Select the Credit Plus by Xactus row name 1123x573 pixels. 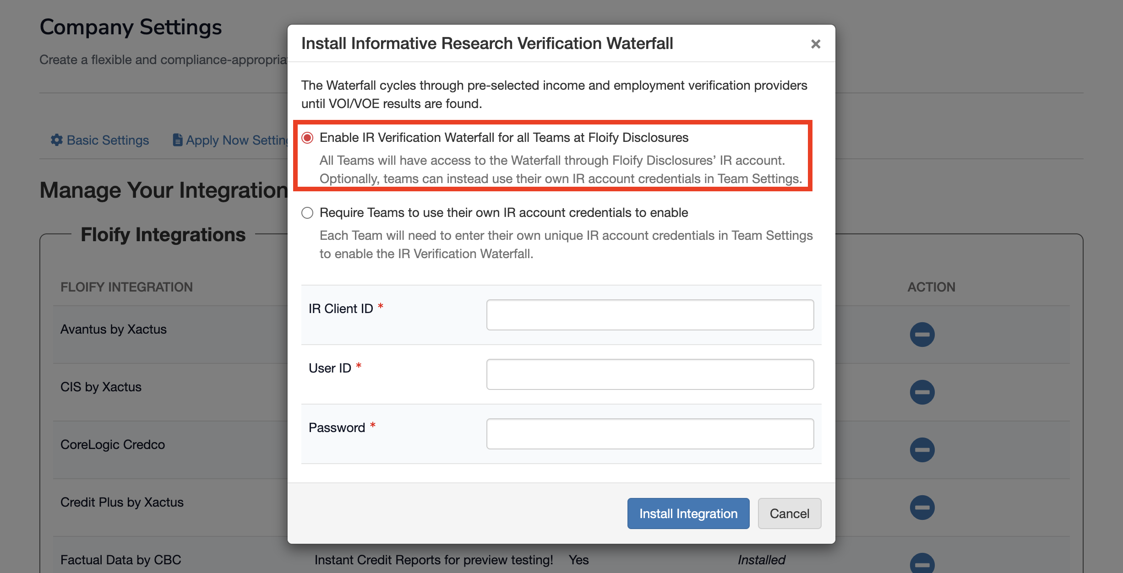coord(122,503)
